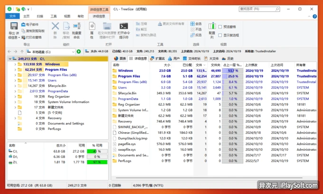Click 打印右窗格 print icon

[x=23, y=37]
